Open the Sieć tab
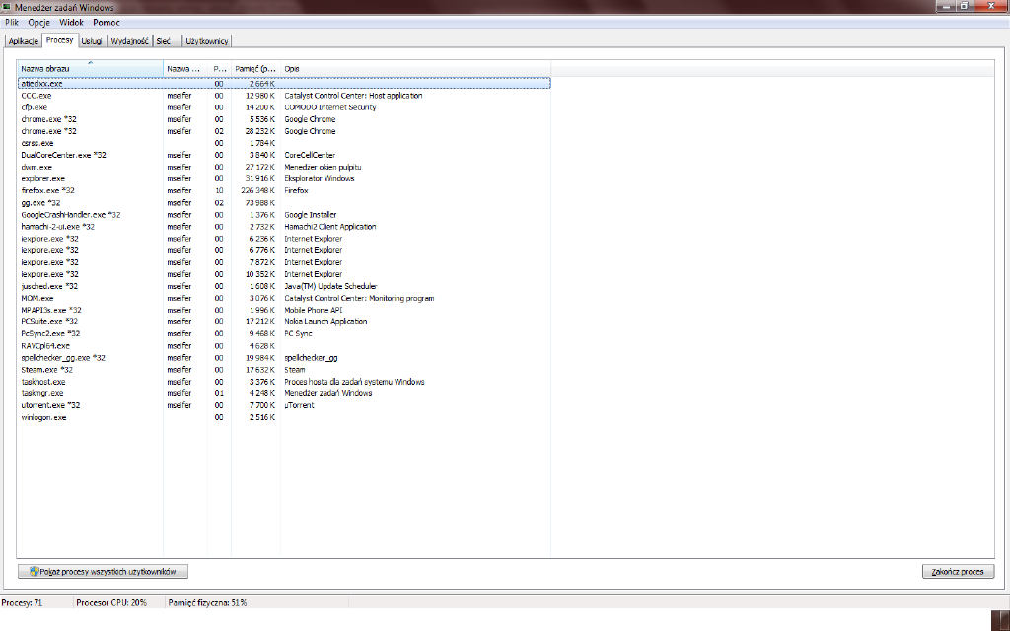 (167, 41)
